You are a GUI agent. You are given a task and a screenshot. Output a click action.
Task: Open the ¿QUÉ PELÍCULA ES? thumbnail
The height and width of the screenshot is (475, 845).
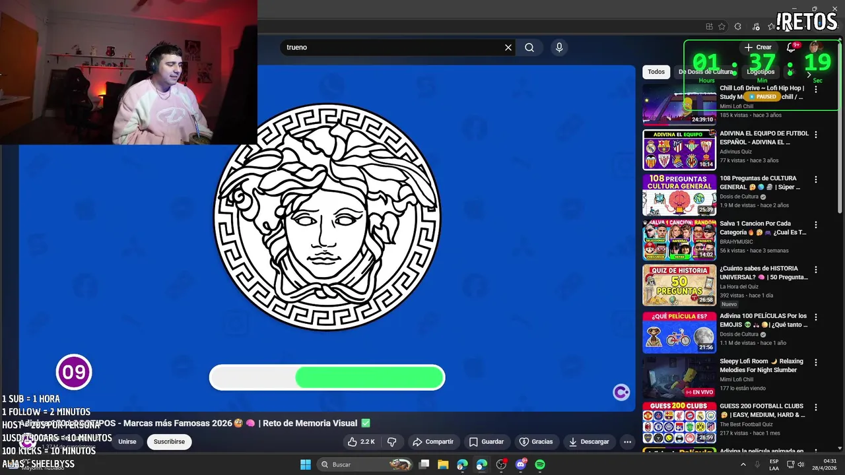point(679,332)
